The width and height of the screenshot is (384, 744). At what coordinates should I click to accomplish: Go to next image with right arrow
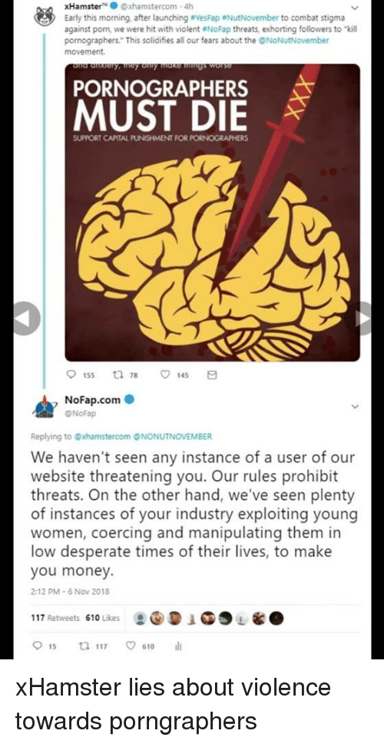[x=371, y=319]
